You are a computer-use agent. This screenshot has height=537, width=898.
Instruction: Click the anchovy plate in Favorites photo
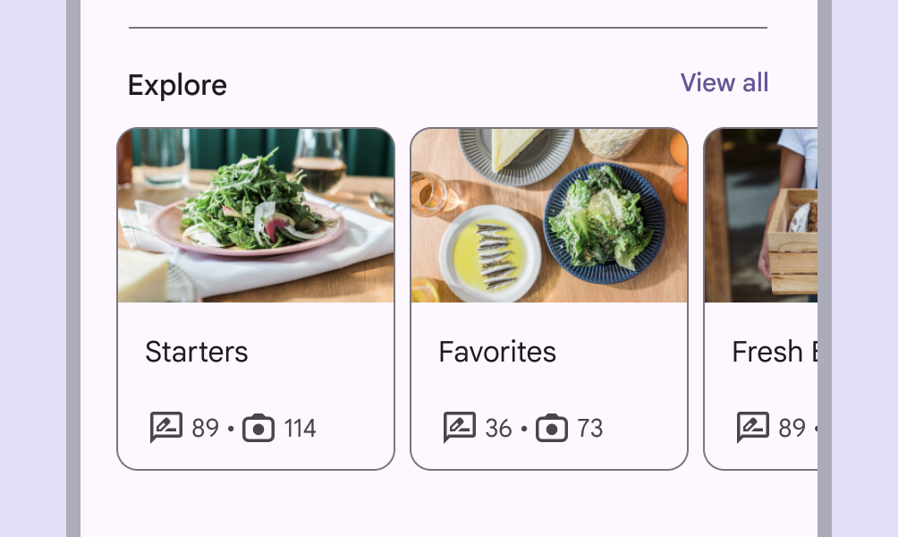490,252
